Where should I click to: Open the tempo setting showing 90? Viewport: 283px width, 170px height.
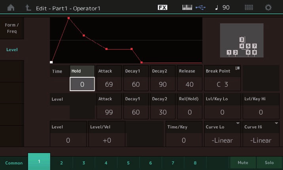point(222,8)
